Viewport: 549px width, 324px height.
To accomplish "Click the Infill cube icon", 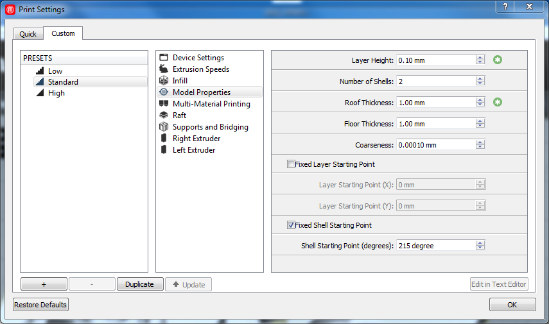I will (x=164, y=80).
